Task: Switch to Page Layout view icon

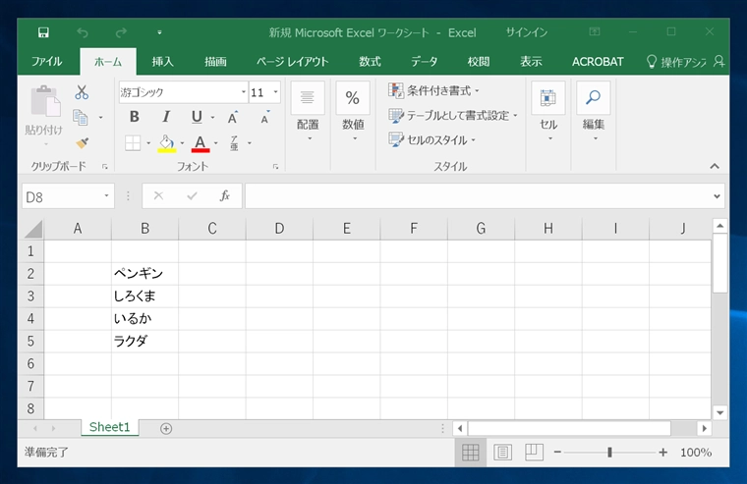Action: coord(502,453)
